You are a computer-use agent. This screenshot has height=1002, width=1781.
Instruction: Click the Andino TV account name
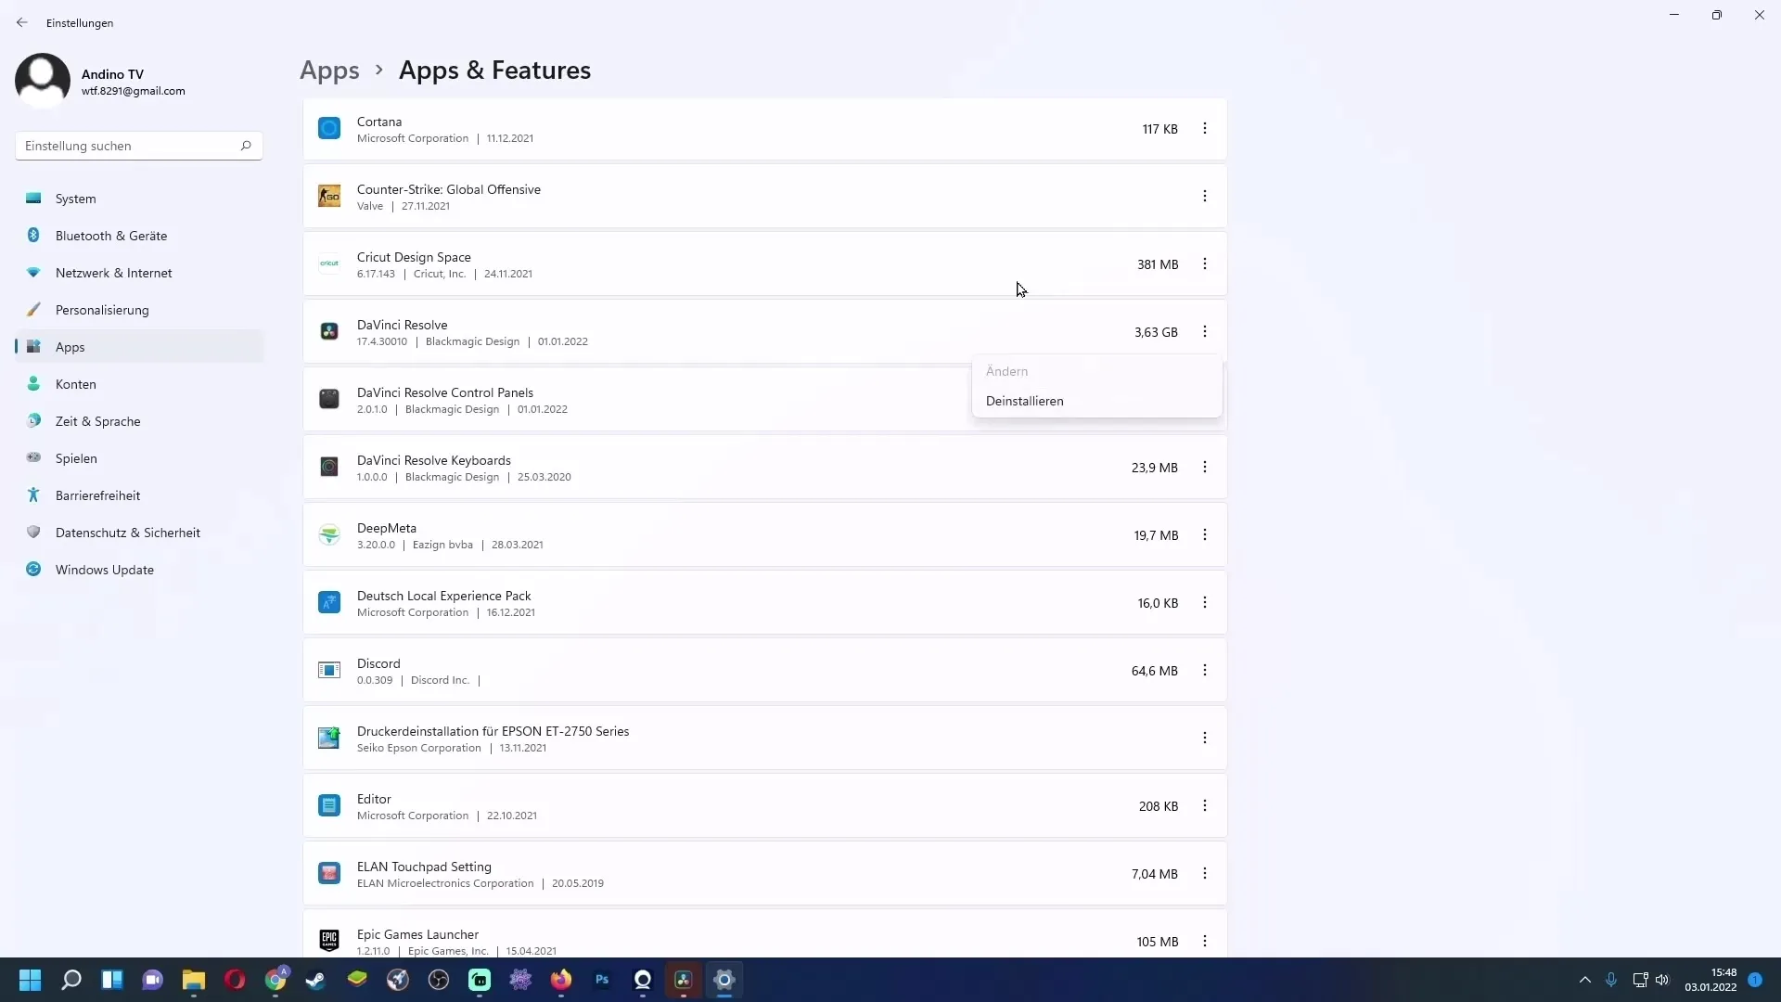[x=112, y=74]
